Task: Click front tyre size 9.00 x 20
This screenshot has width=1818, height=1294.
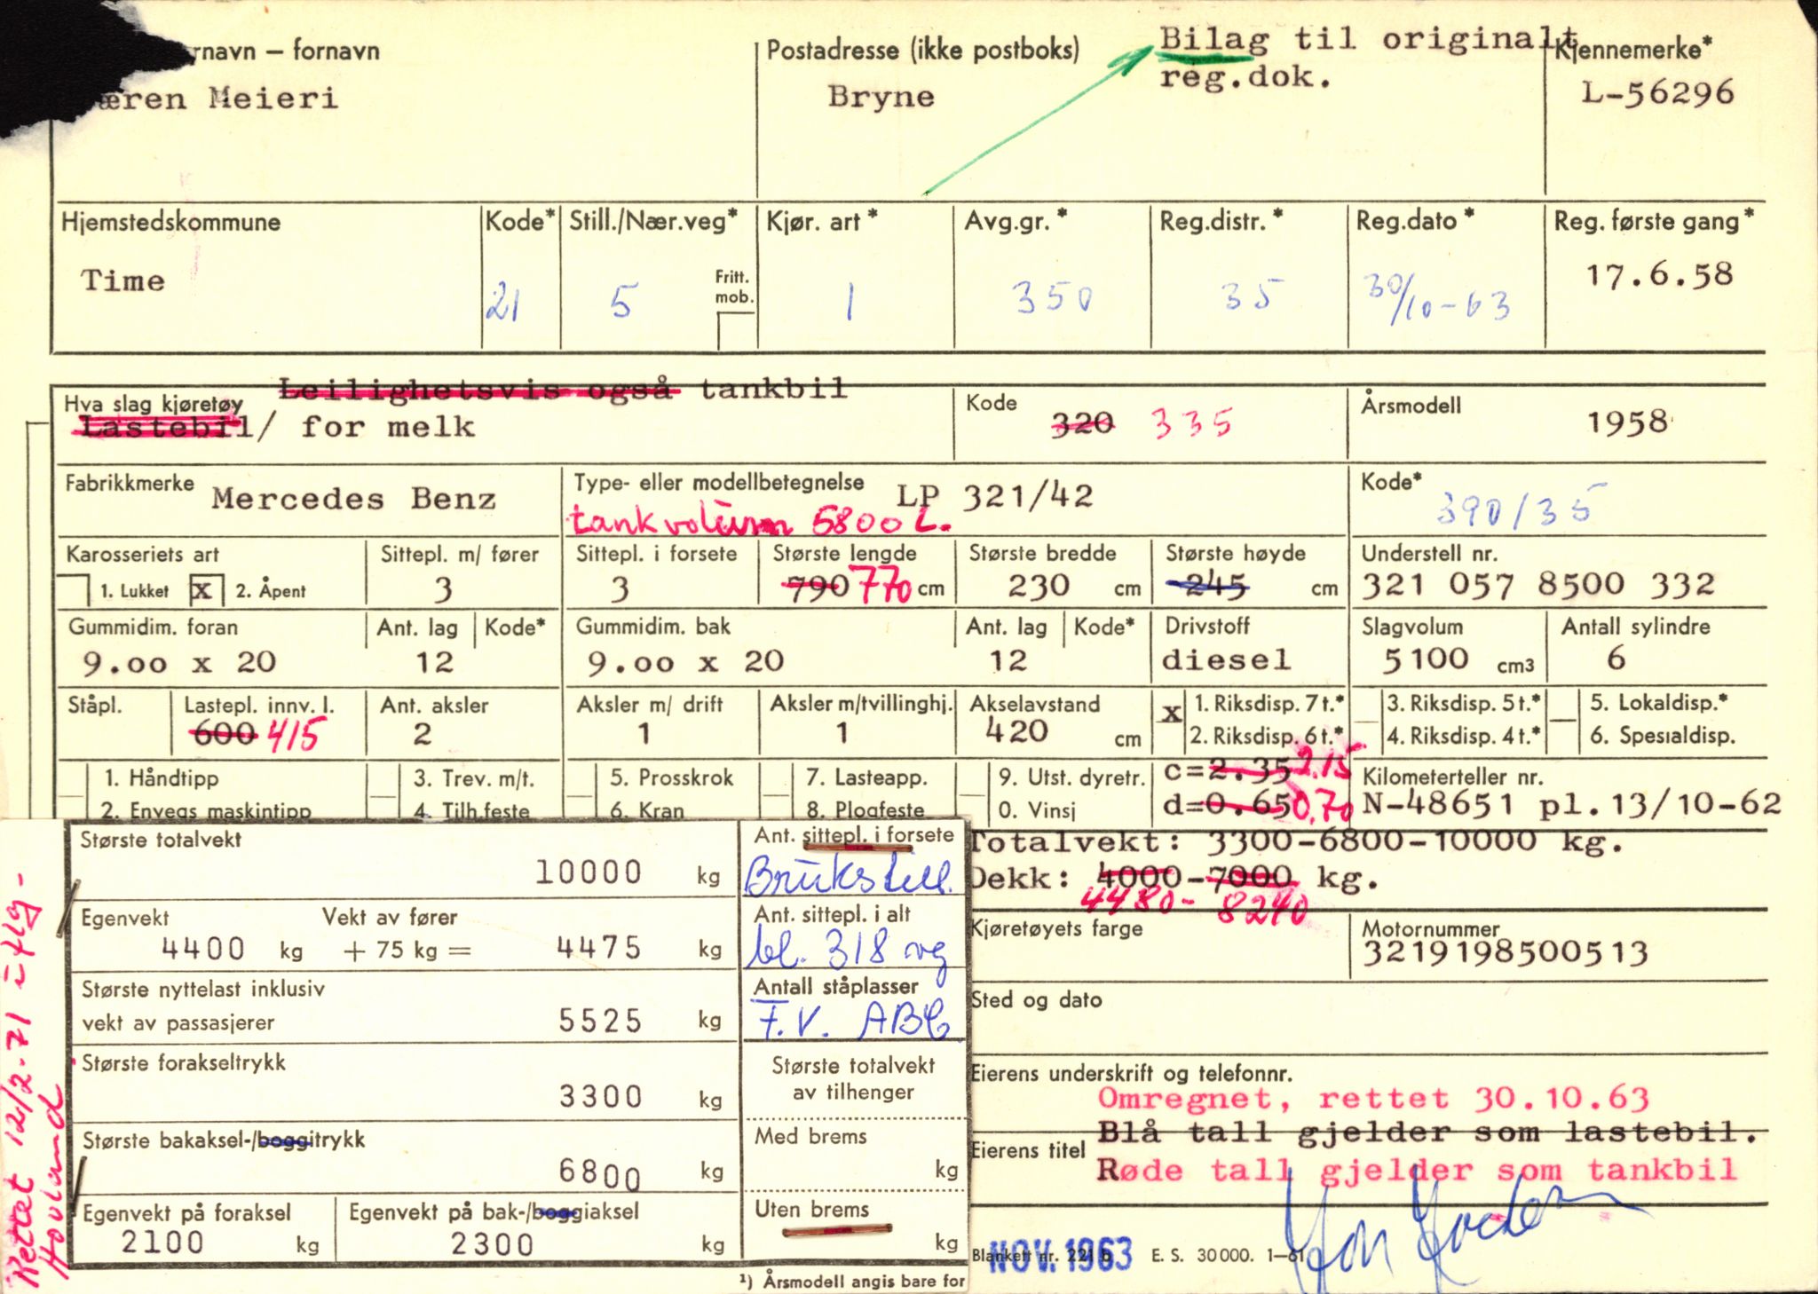Action: tap(179, 663)
